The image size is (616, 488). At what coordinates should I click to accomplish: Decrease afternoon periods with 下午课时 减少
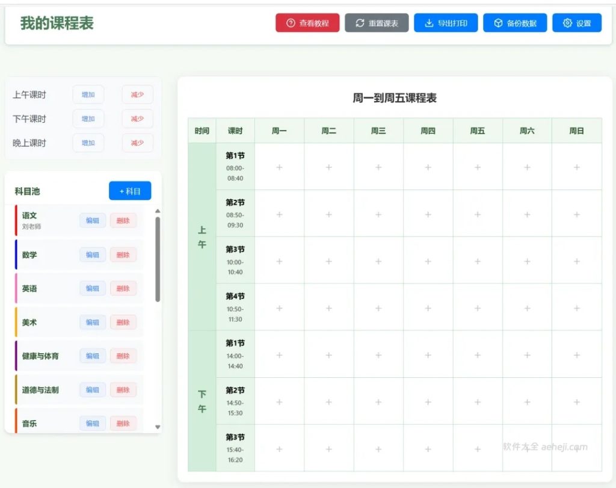137,119
